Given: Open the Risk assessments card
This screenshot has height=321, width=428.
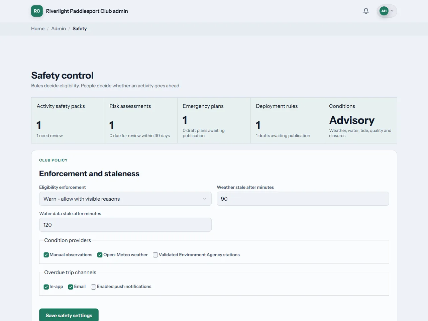Looking at the screenshot, I should [x=141, y=120].
